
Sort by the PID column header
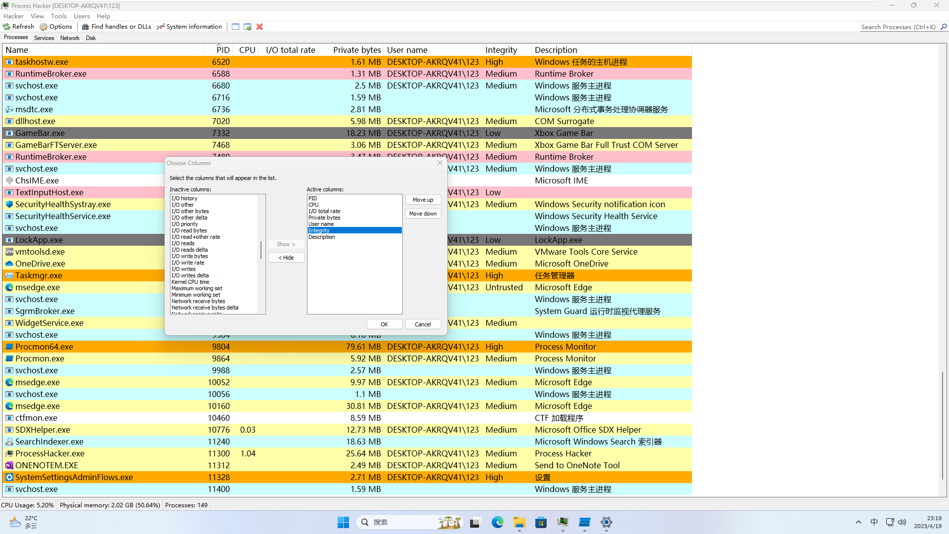(218, 50)
